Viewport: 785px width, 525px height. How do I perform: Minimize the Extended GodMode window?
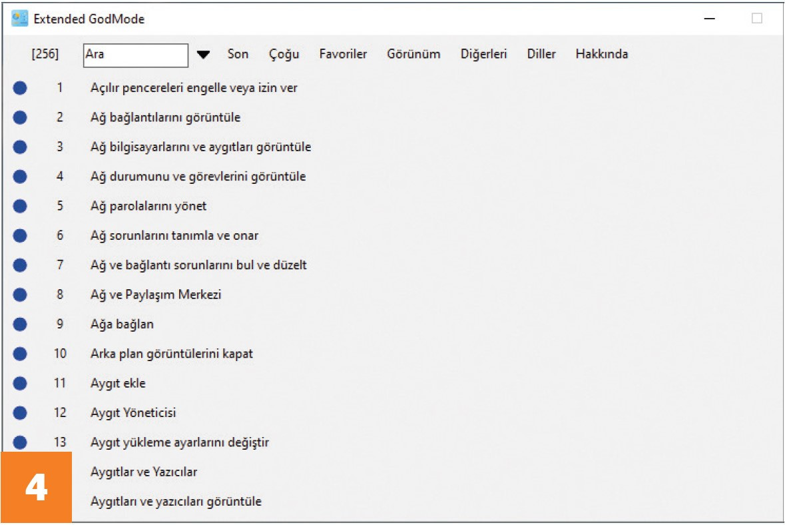(709, 19)
